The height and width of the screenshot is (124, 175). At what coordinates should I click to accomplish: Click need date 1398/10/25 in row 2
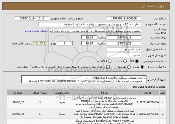pos(18,114)
